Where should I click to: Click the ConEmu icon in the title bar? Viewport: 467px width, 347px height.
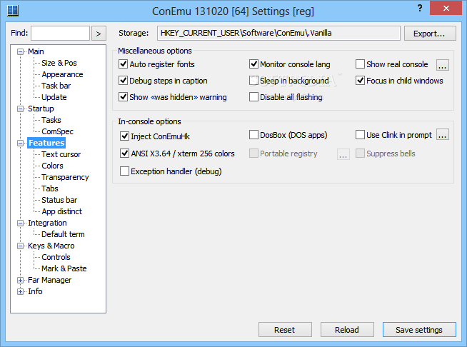click(x=13, y=11)
